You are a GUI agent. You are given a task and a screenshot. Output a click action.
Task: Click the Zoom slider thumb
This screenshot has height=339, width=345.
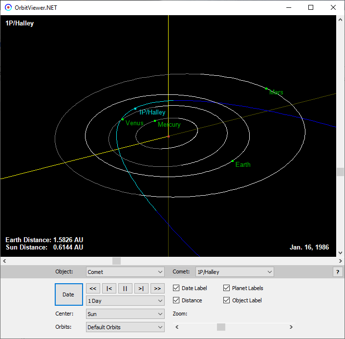221,327
